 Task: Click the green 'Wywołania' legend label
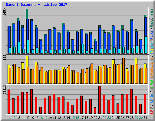[x=152, y=18]
